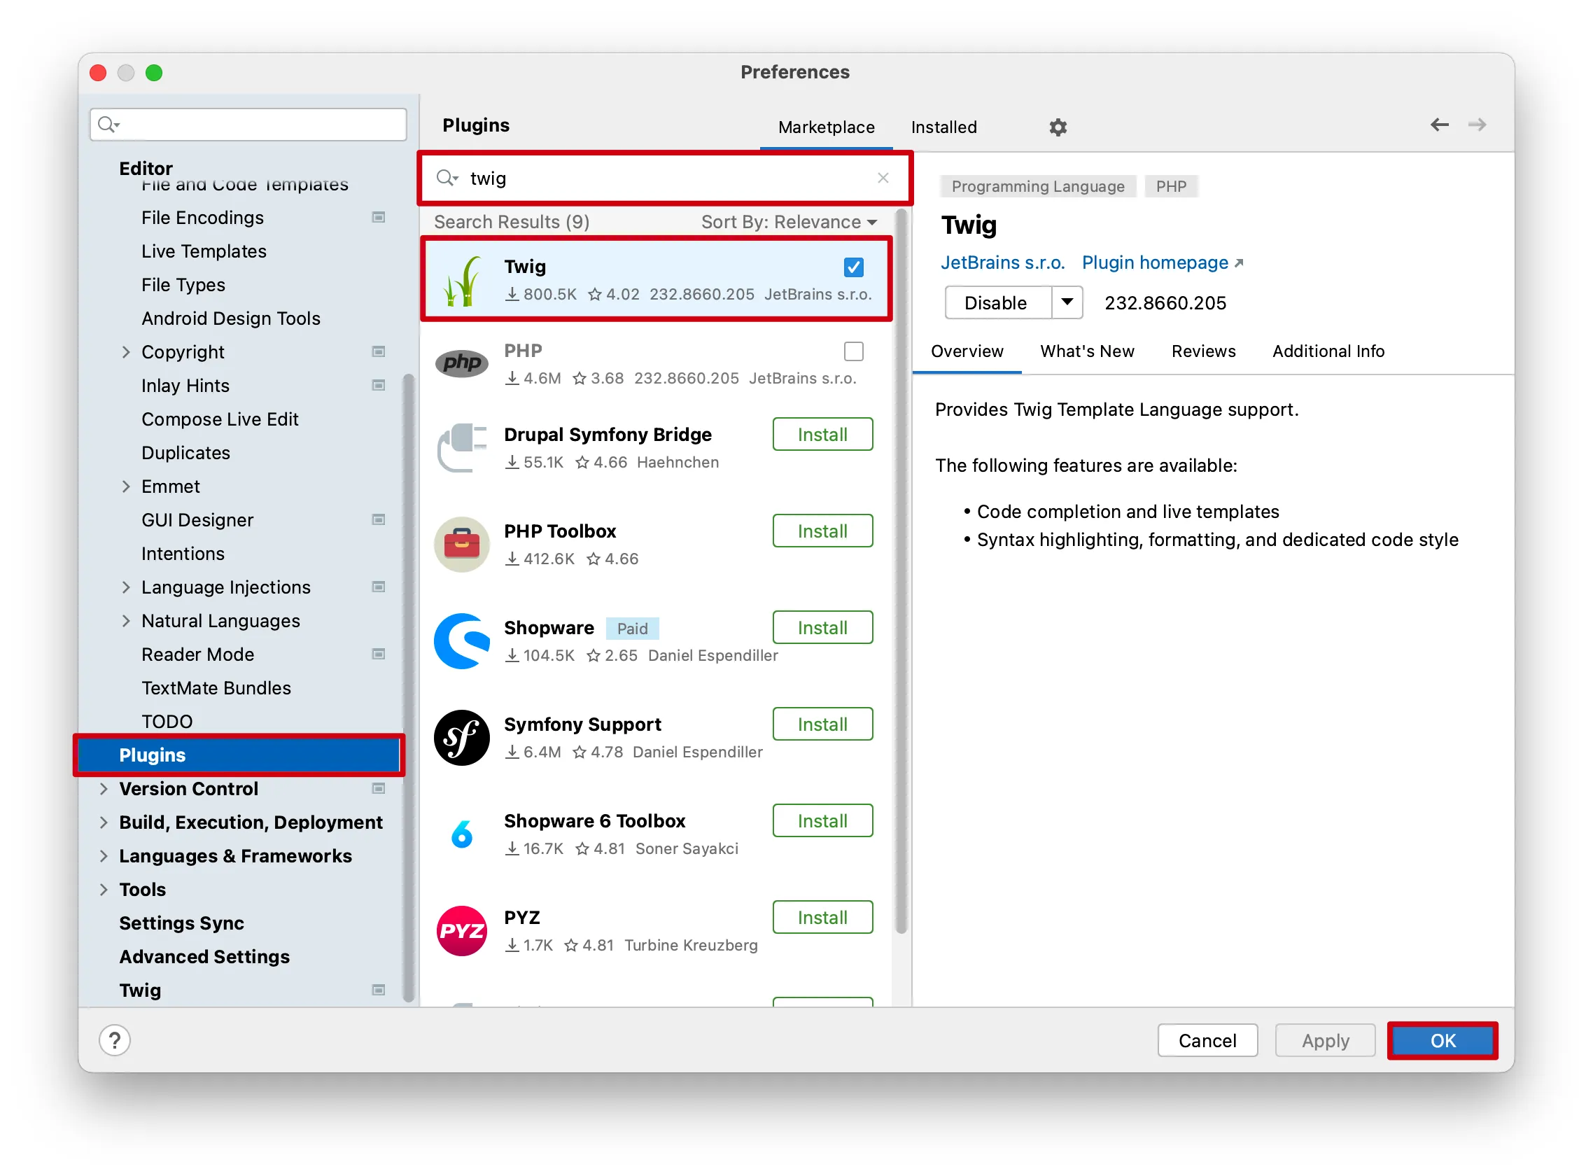The height and width of the screenshot is (1176, 1593).
Task: Open the JetBrains s.r.o. vendor link
Action: (x=1002, y=262)
